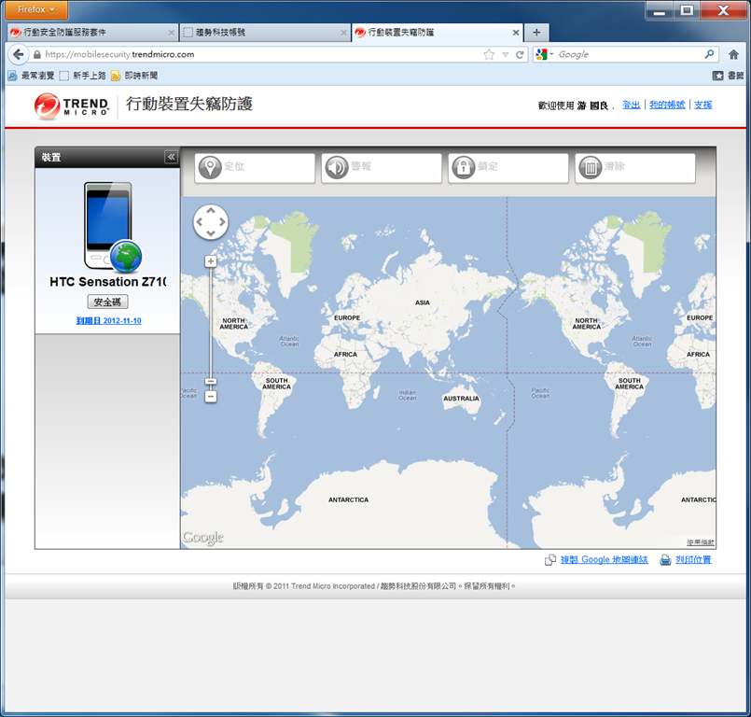Viewport: 751px width, 717px height.
Task: Open the 新手上路 getting started bookmark
Action: [x=83, y=76]
